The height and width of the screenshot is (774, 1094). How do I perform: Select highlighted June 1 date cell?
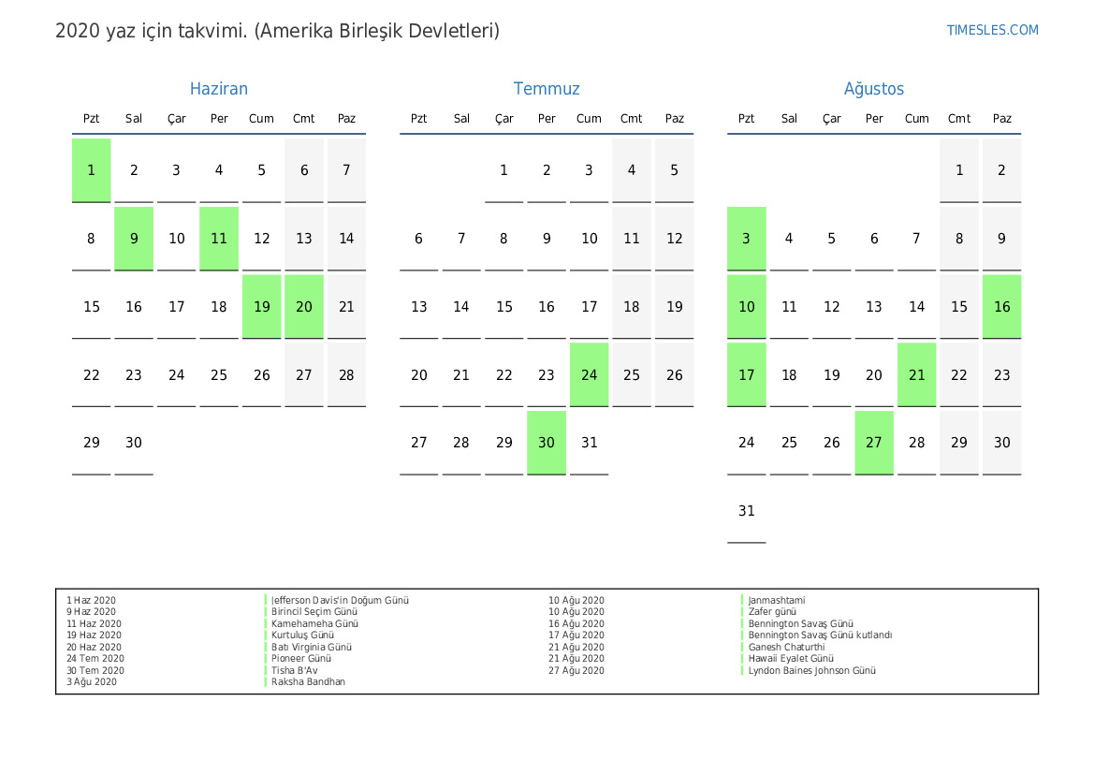92,170
